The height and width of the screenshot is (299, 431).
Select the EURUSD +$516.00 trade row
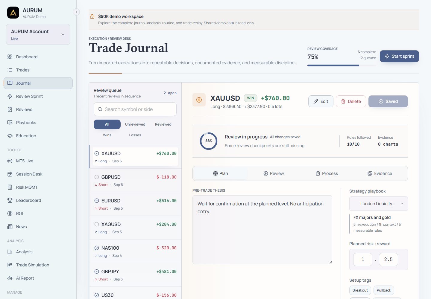135,204
